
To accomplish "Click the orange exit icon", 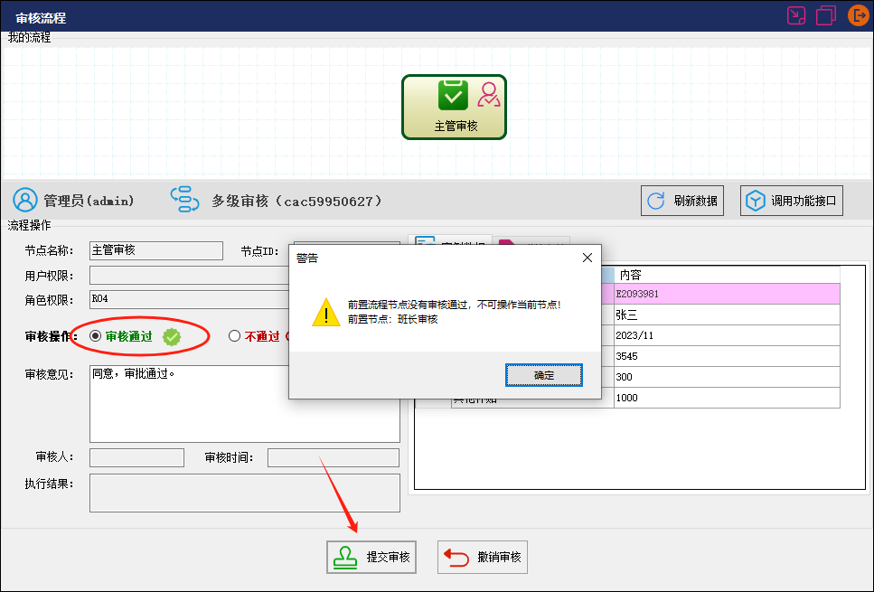I will tap(859, 15).
